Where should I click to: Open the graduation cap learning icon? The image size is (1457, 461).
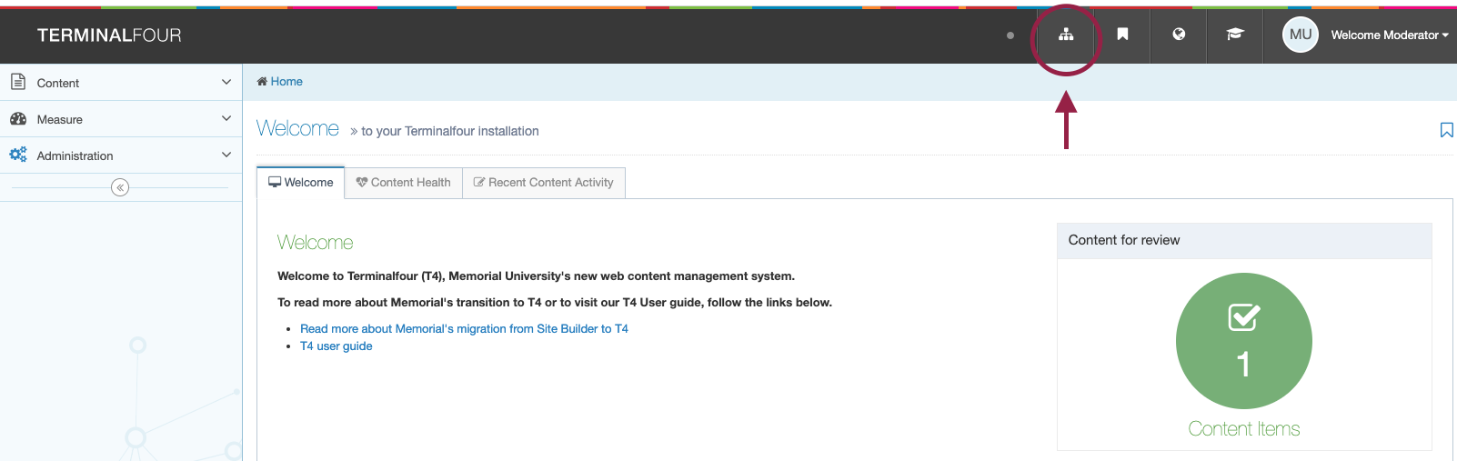click(x=1234, y=35)
